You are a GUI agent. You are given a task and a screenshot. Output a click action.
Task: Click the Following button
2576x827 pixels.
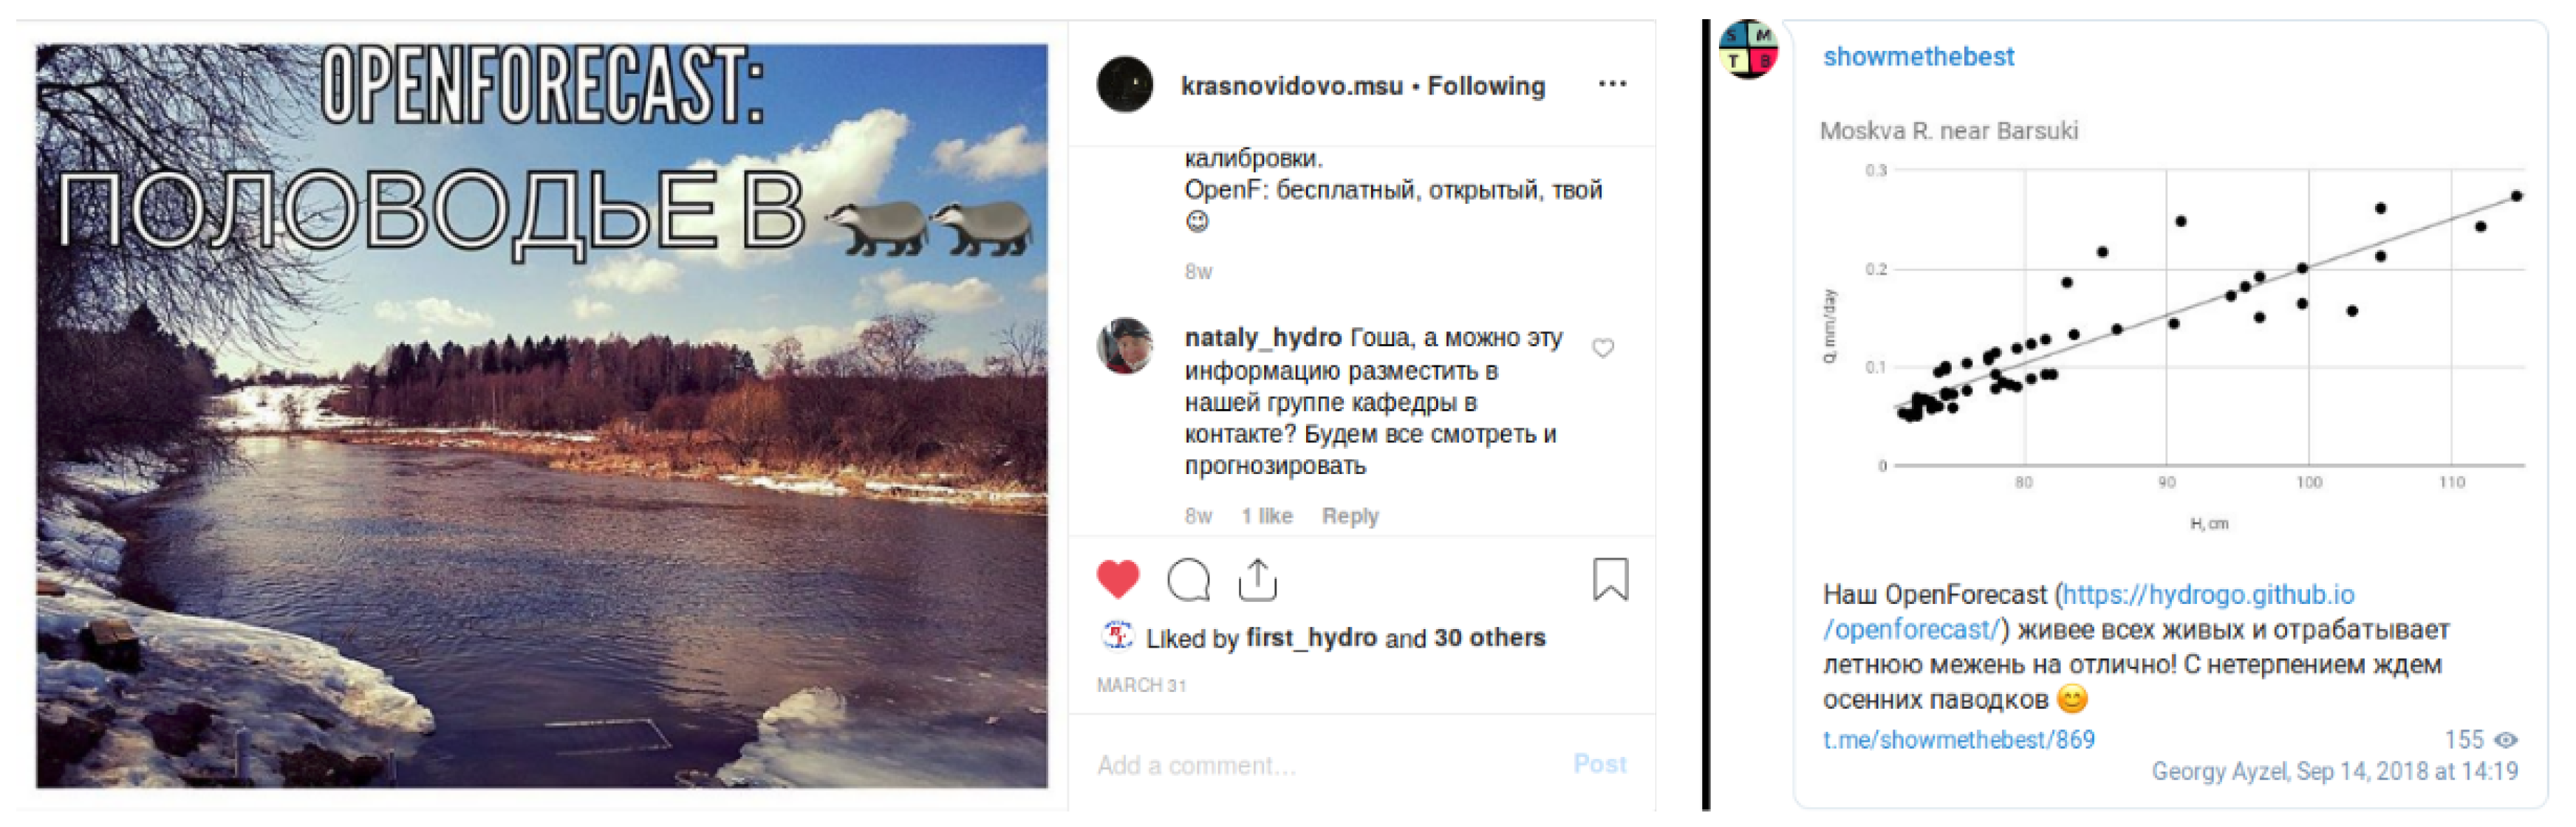1486,86
